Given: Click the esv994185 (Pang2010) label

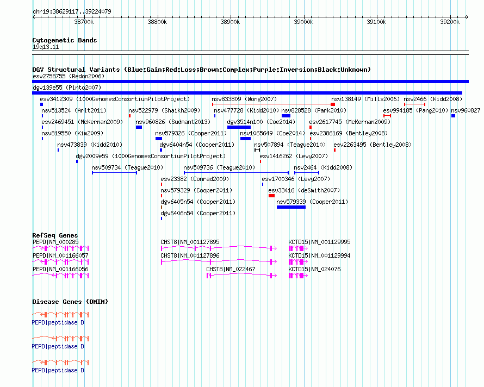Looking at the screenshot, I should pyautogui.click(x=415, y=110).
